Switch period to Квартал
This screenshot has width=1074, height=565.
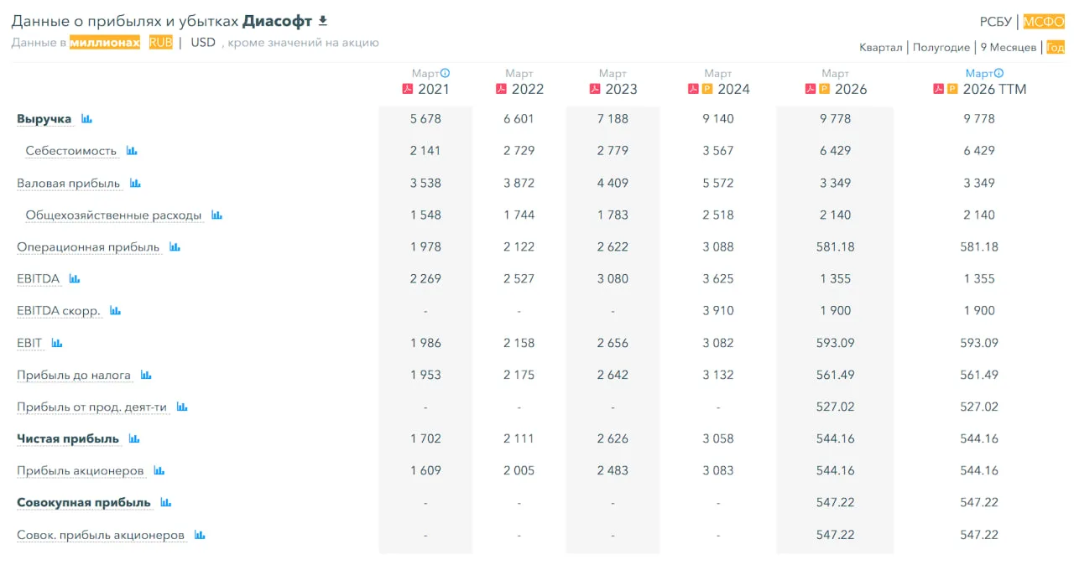coord(881,48)
